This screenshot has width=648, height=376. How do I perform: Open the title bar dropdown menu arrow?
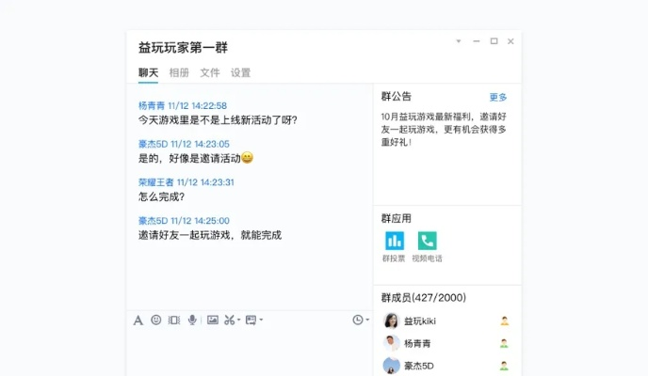point(459,41)
